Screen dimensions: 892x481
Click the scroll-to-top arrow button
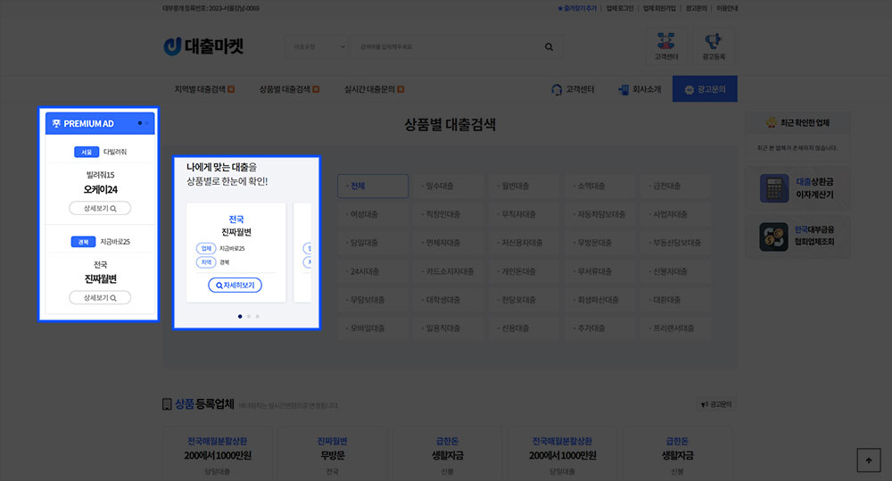click(x=868, y=460)
